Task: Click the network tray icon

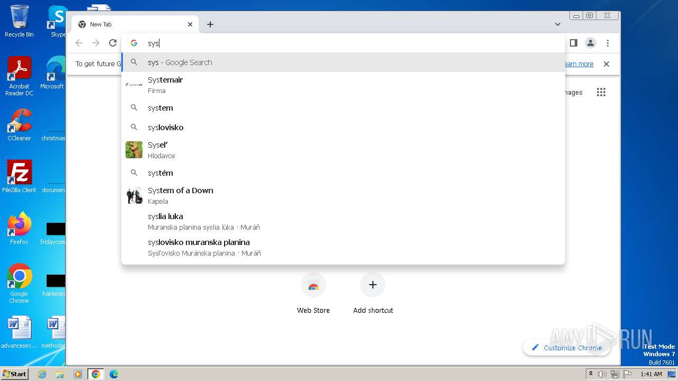Action: tap(615, 374)
